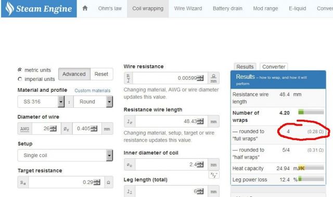The image size is (333, 197).
Task: Adjust the Target resistance stepper
Action: pos(97,182)
